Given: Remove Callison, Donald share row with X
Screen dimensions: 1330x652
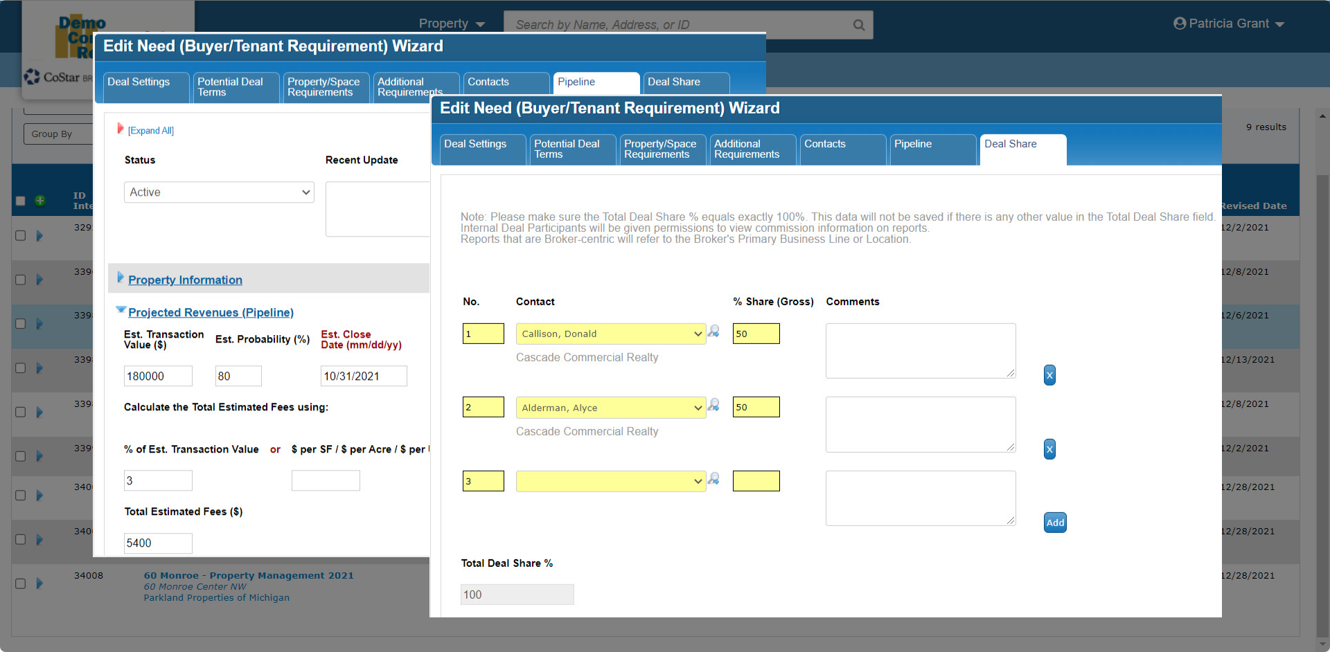Looking at the screenshot, I should tap(1049, 375).
